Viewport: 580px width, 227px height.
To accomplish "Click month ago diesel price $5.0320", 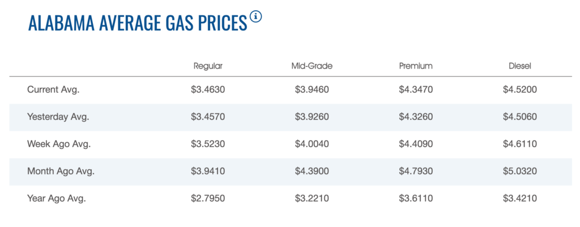I will (520, 172).
